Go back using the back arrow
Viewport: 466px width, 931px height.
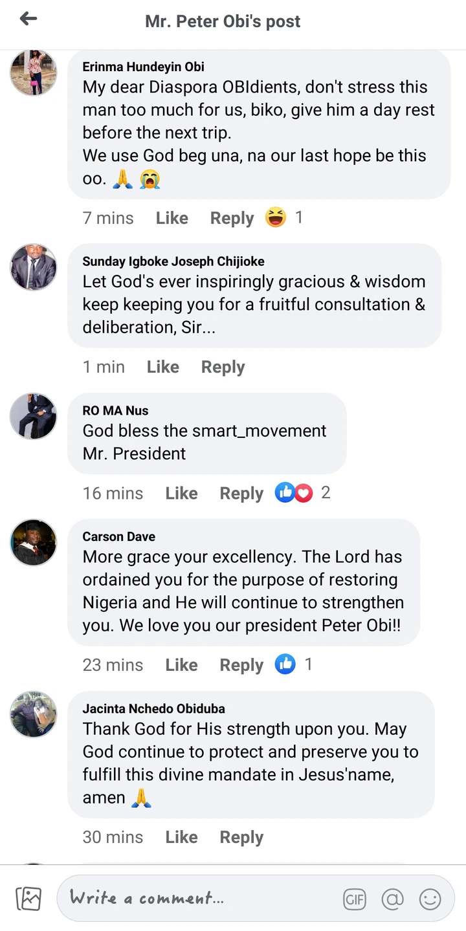28,19
